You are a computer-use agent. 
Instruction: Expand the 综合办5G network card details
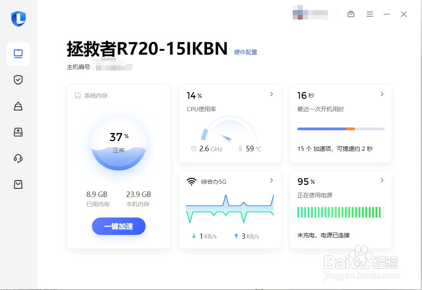point(271,180)
